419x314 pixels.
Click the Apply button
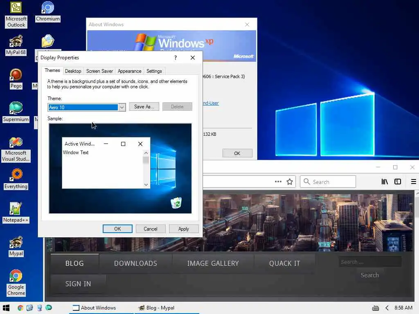[184, 229]
